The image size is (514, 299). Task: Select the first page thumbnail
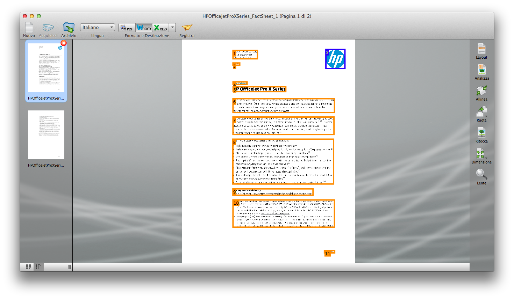[x=46, y=68]
